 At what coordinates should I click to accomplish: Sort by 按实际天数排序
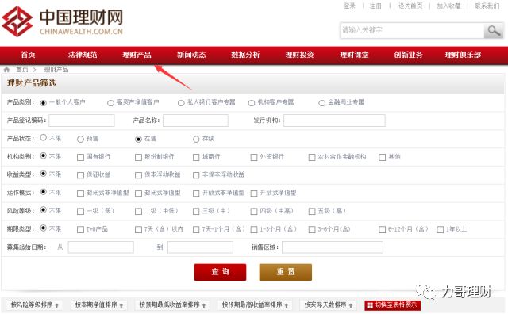328,305
